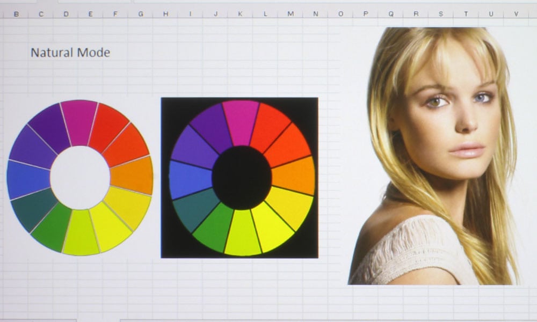Select column V header

pyautogui.click(x=516, y=14)
